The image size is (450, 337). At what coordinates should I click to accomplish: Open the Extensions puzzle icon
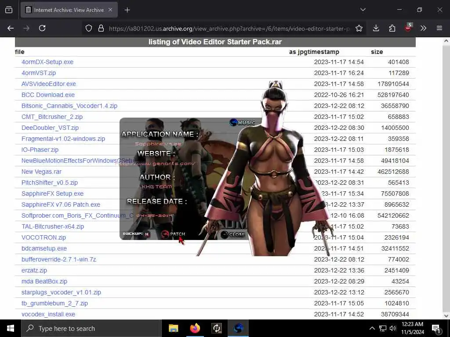(392, 28)
